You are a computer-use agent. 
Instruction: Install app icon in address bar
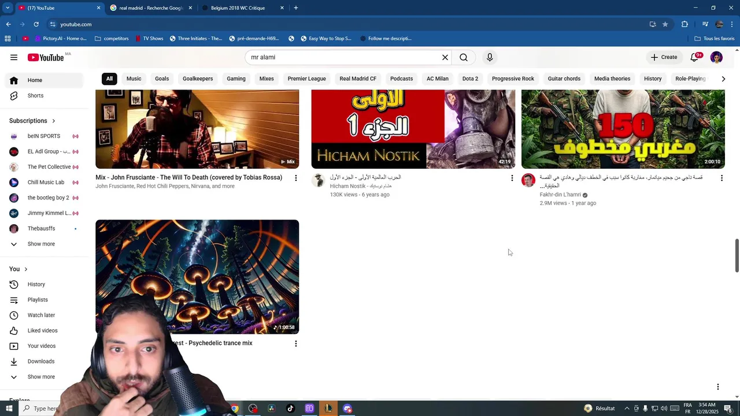[653, 24]
